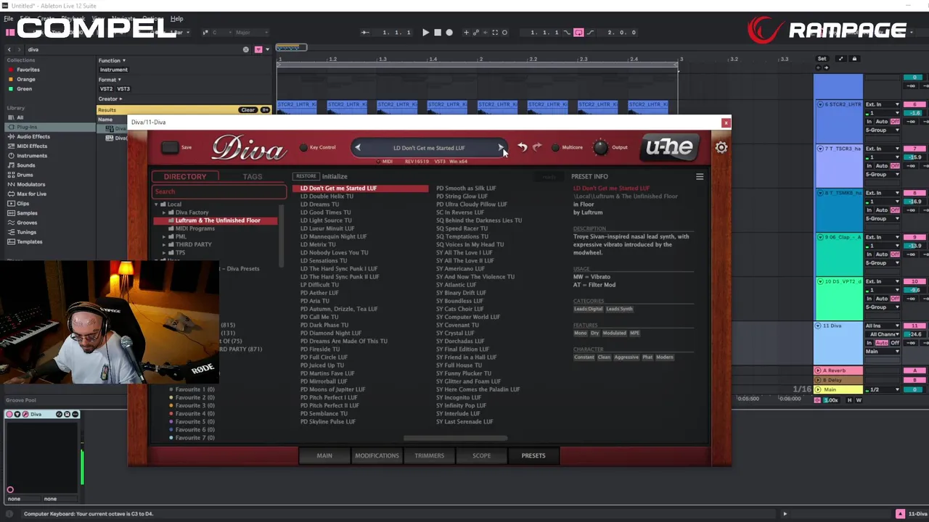Viewport: 929px width, 522px height.
Task: Select preset LD Double Helix TU
Action: point(327,196)
